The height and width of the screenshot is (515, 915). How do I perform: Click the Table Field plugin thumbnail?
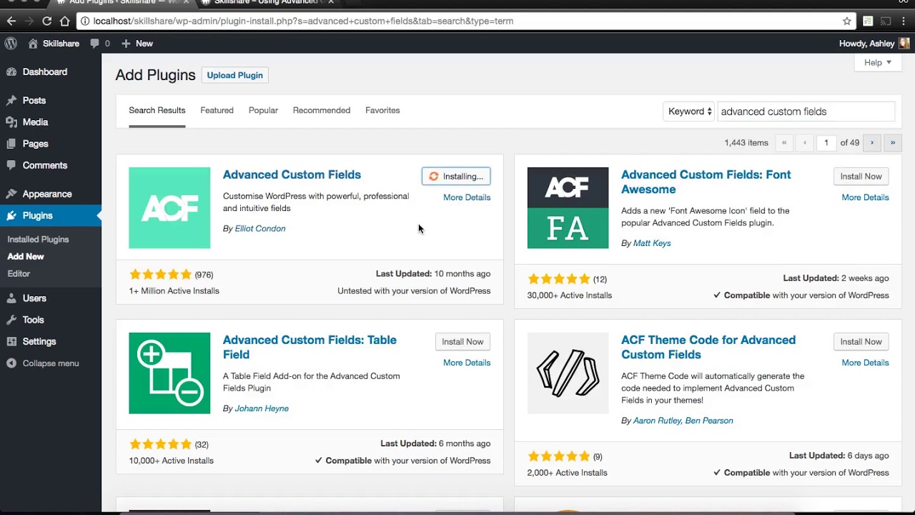[x=169, y=373]
